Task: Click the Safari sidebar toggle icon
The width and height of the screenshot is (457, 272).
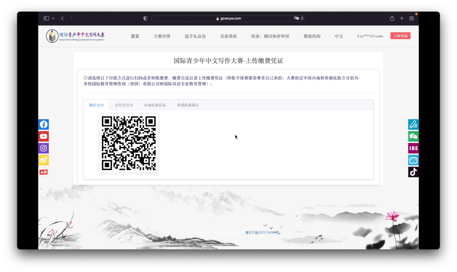Action: point(46,18)
